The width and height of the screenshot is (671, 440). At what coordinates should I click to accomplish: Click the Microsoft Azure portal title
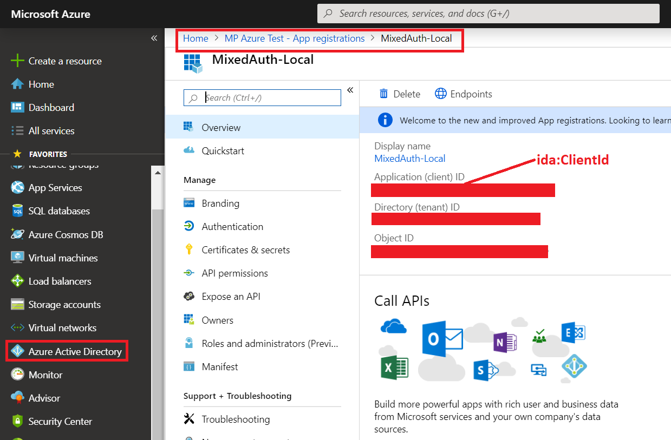[51, 14]
